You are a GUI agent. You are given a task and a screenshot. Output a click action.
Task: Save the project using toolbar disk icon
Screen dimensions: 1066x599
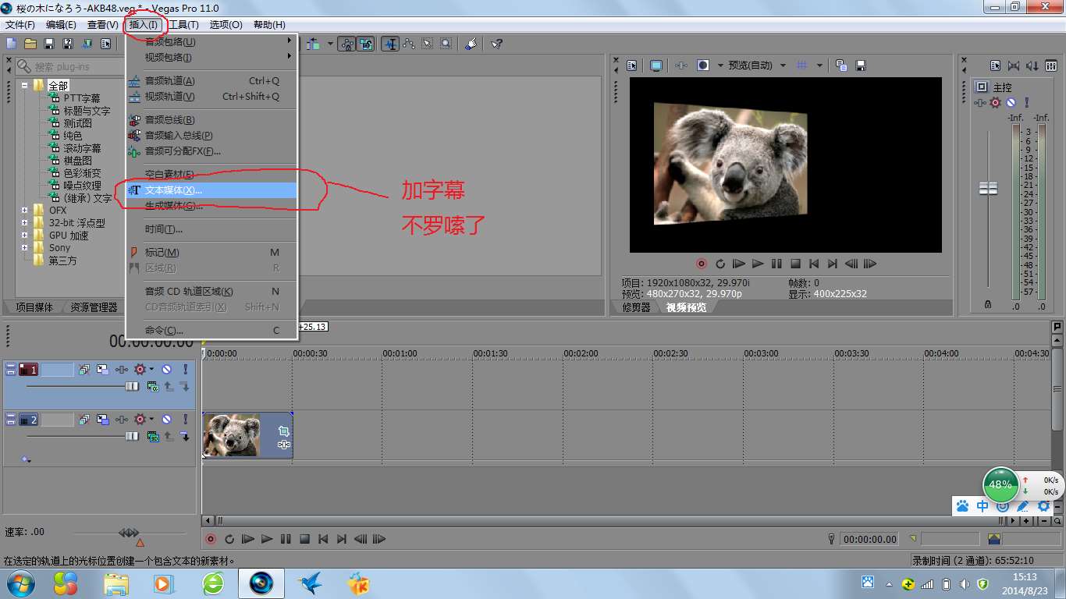49,44
